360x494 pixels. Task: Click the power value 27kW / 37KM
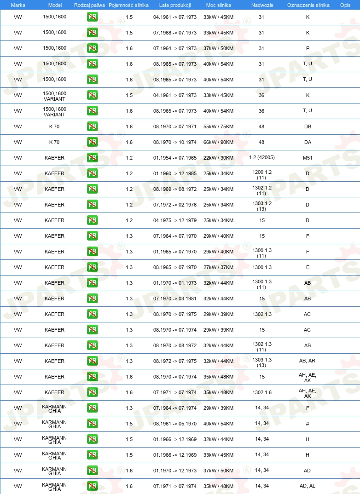point(219,267)
